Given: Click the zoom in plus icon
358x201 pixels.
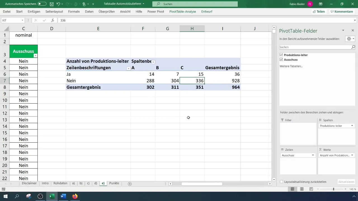Looking at the screenshot, I should (346, 189).
